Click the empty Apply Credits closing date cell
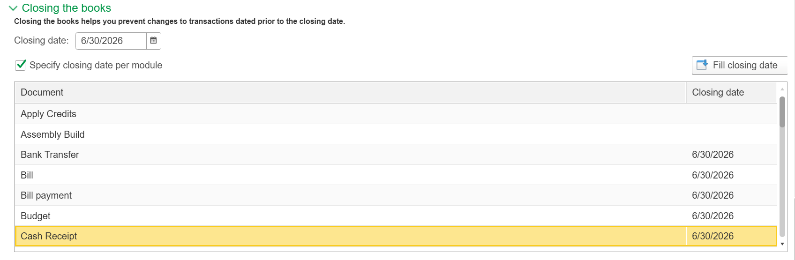 point(732,114)
